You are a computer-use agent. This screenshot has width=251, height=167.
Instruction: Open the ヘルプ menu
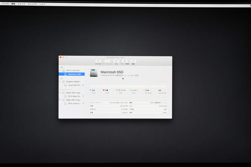(x=42, y=4)
